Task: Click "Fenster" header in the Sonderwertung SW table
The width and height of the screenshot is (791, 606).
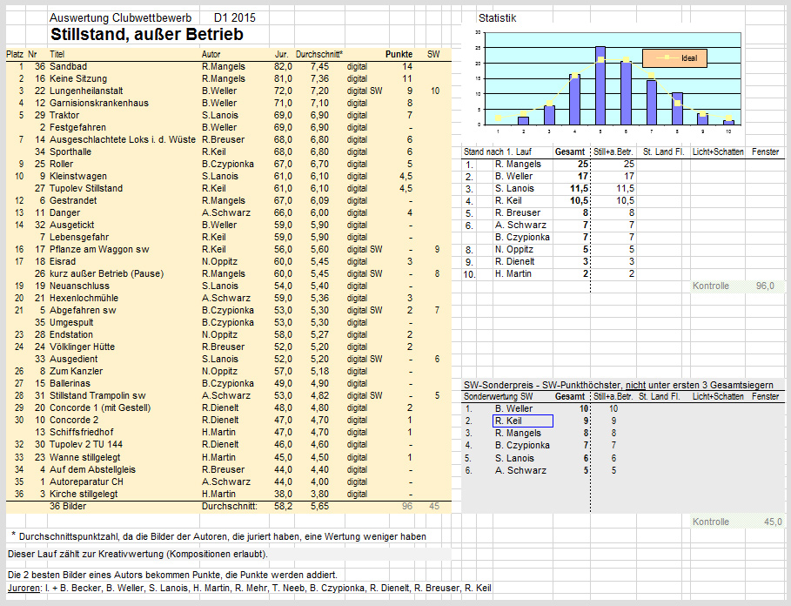Action: coord(765,397)
